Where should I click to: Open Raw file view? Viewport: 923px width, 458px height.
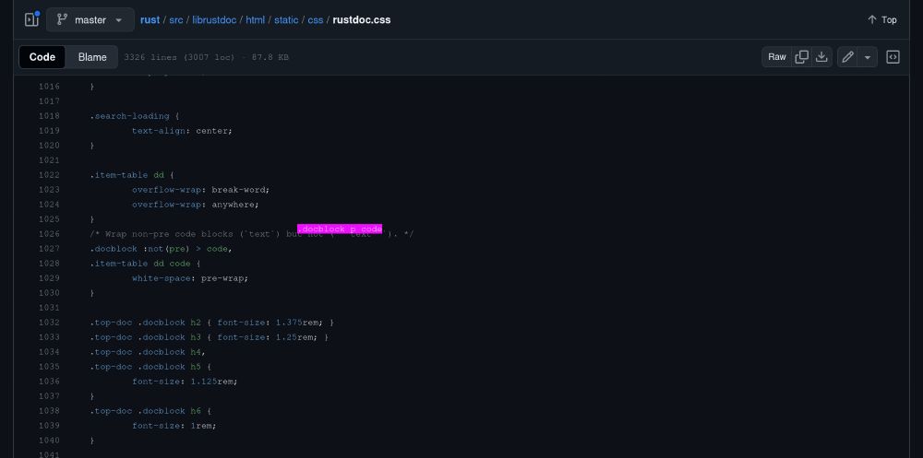point(777,57)
